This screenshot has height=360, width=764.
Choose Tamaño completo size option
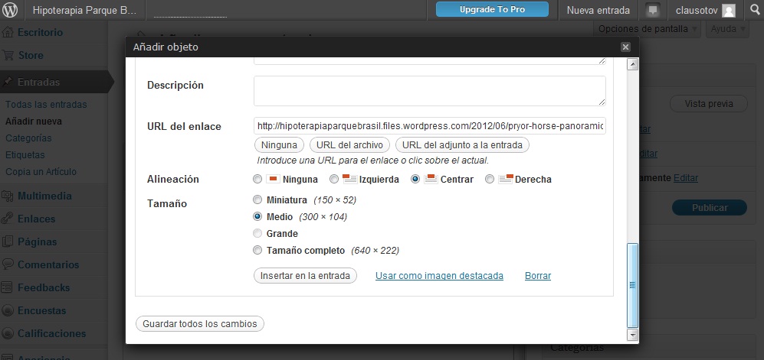[x=257, y=251]
